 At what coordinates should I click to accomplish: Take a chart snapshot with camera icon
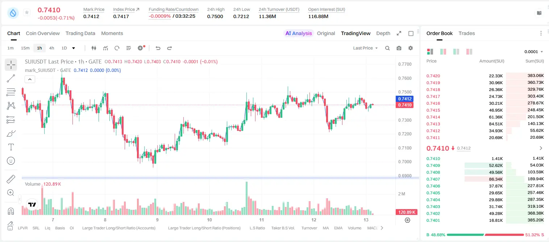tap(399, 48)
